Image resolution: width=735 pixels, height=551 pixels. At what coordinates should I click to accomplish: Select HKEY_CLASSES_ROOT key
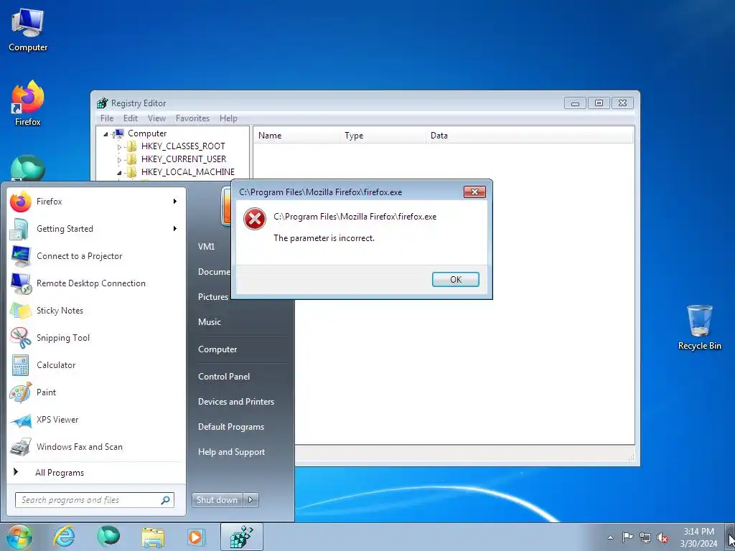[183, 146]
